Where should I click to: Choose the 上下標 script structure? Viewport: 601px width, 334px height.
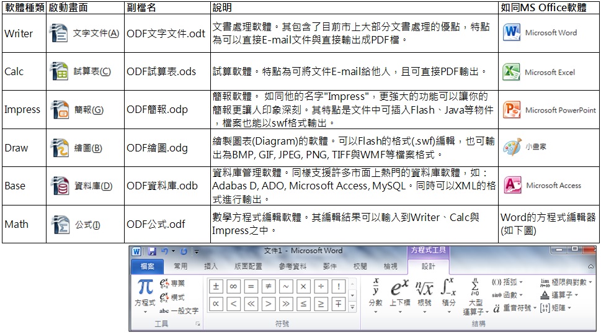399,292
